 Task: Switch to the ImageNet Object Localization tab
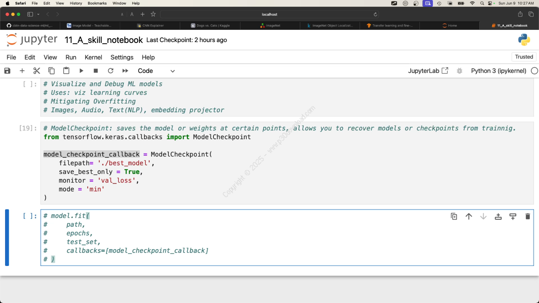coord(330,25)
